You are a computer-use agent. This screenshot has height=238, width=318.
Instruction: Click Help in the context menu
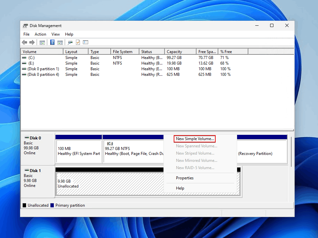180,188
